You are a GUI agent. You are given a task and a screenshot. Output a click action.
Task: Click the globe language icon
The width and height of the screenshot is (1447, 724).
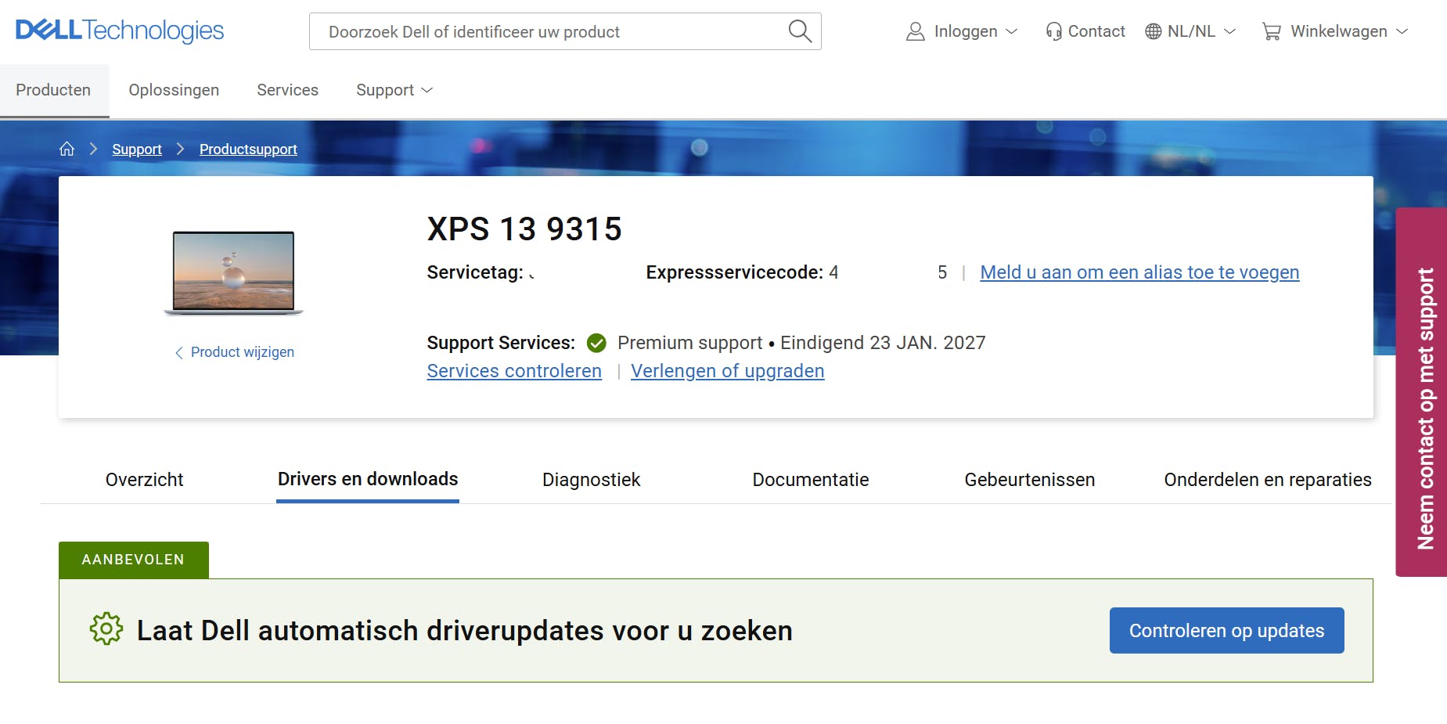(1154, 31)
